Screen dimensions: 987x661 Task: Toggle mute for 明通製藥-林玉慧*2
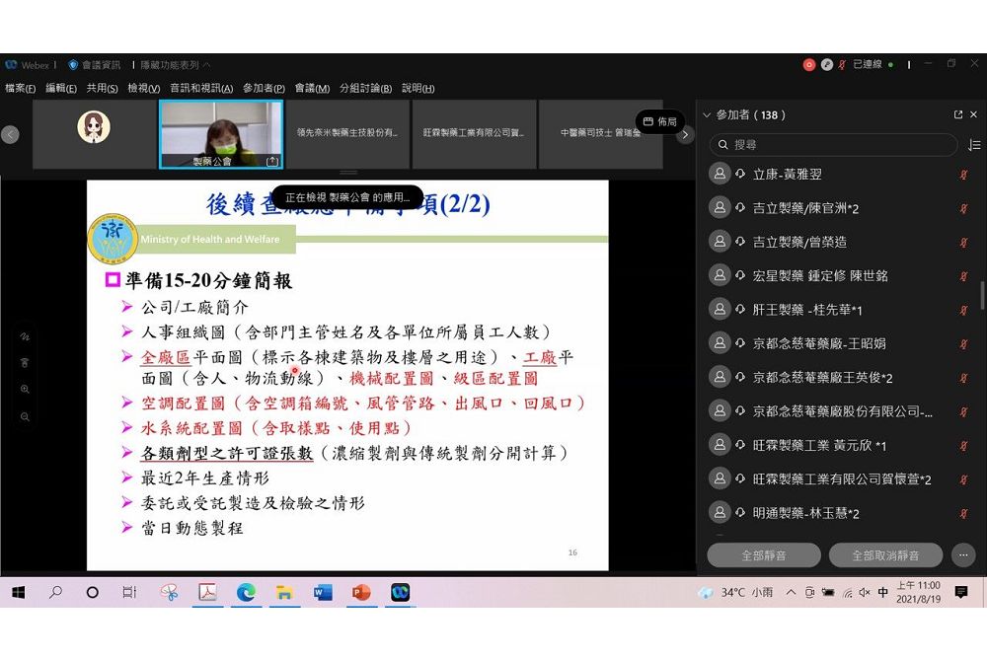click(963, 514)
